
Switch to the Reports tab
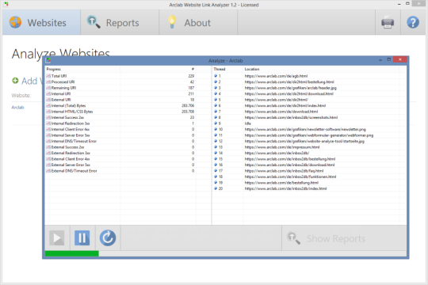click(120, 22)
